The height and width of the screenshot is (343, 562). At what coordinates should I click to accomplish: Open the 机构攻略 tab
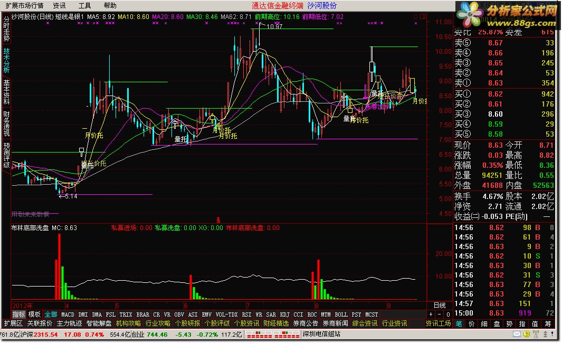click(x=128, y=323)
